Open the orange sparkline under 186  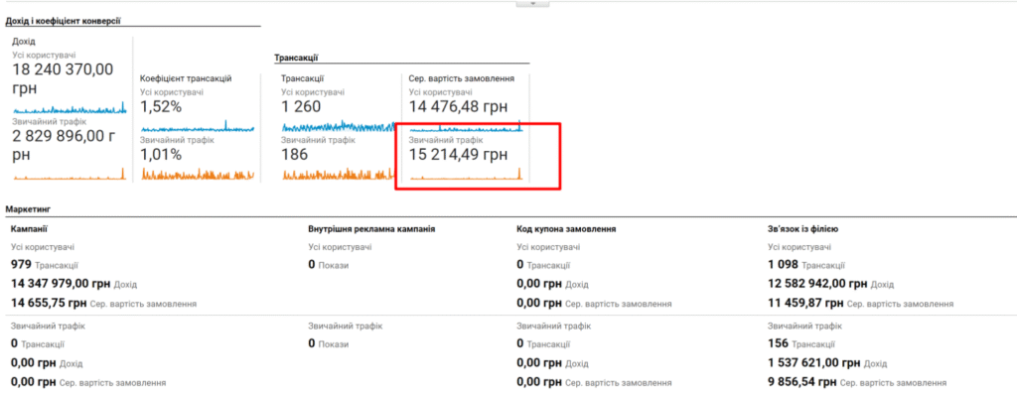[339, 174]
